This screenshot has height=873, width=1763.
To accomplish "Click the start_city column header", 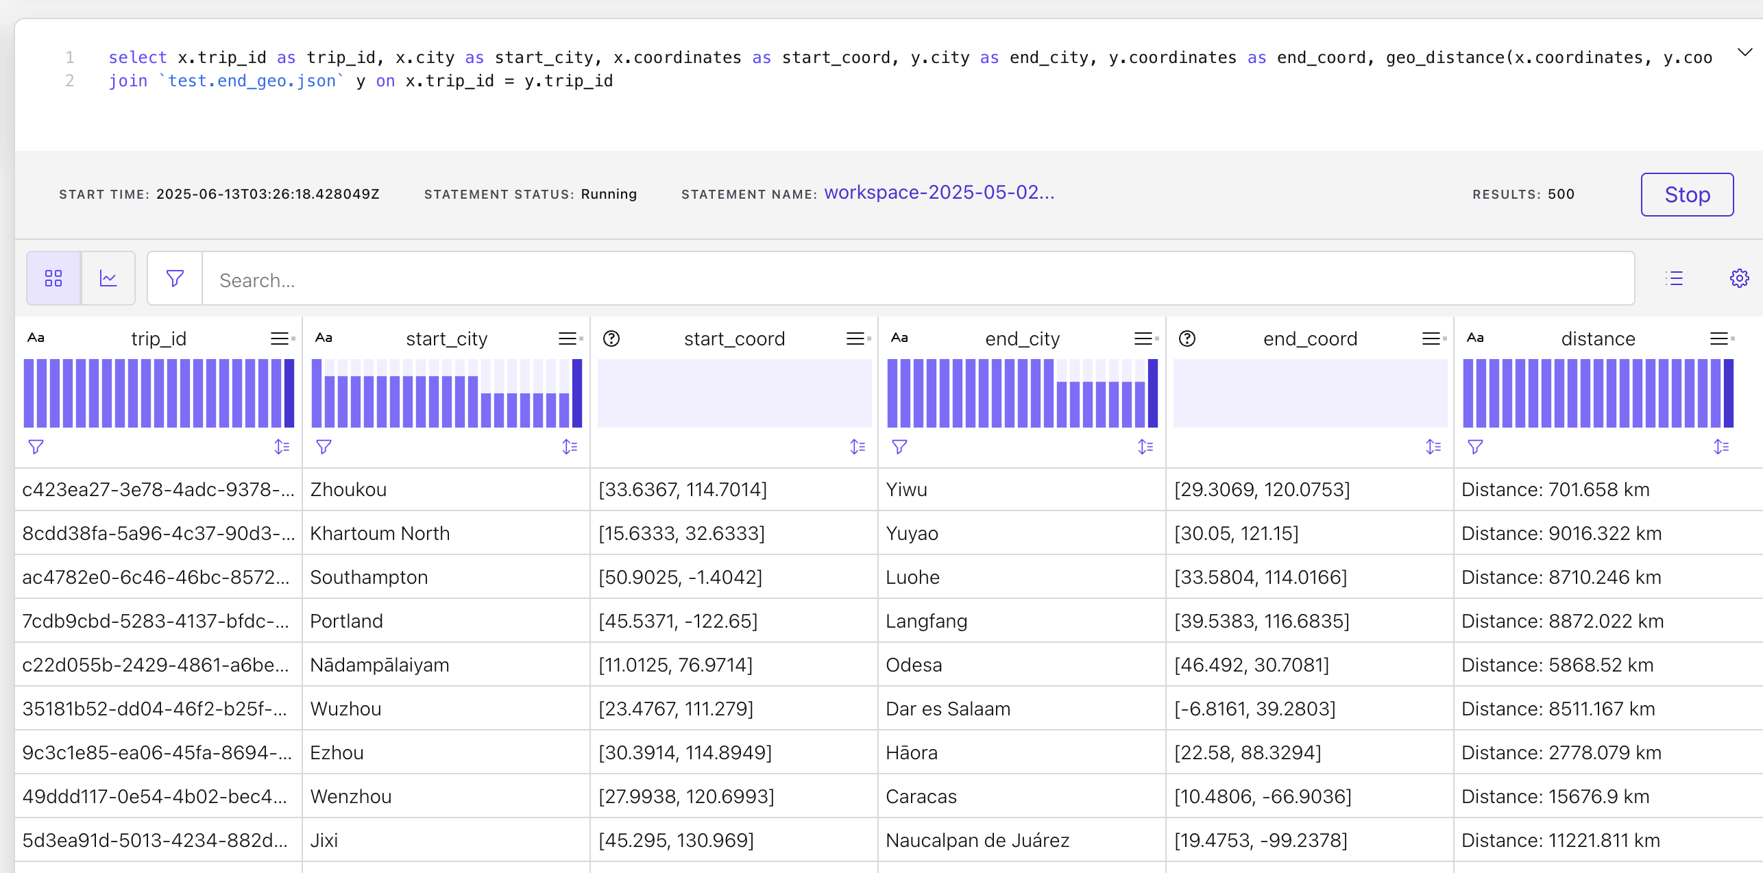I will point(446,339).
